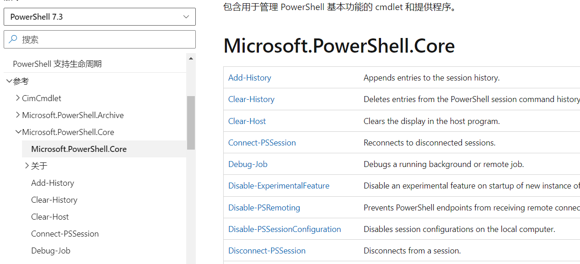
Task: Open the Clear-Host link
Action: [x=247, y=121]
